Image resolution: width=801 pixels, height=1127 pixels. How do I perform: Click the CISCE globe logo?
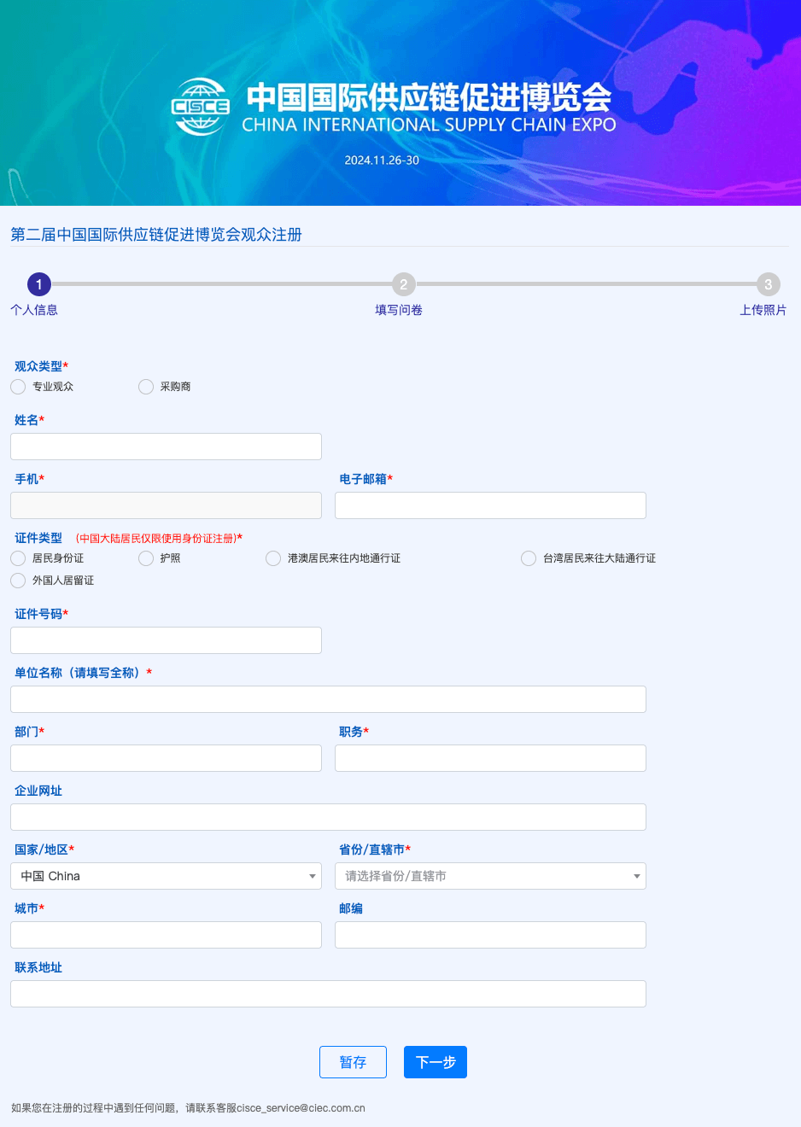point(201,107)
